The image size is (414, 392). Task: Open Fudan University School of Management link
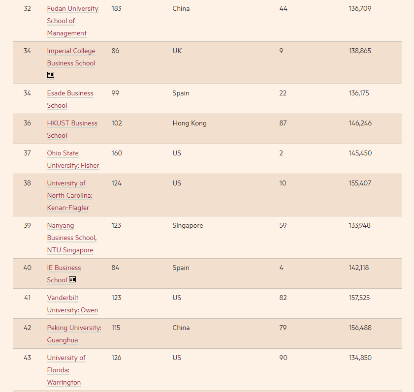(x=72, y=21)
